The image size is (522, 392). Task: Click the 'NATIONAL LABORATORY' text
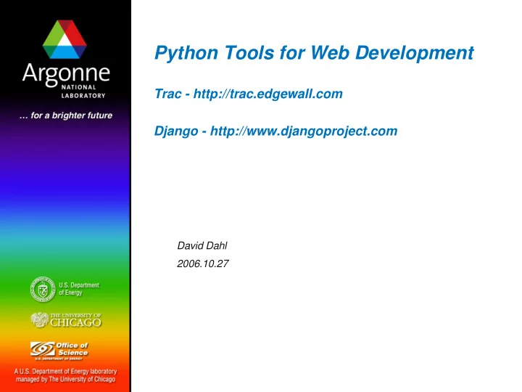coord(83,91)
